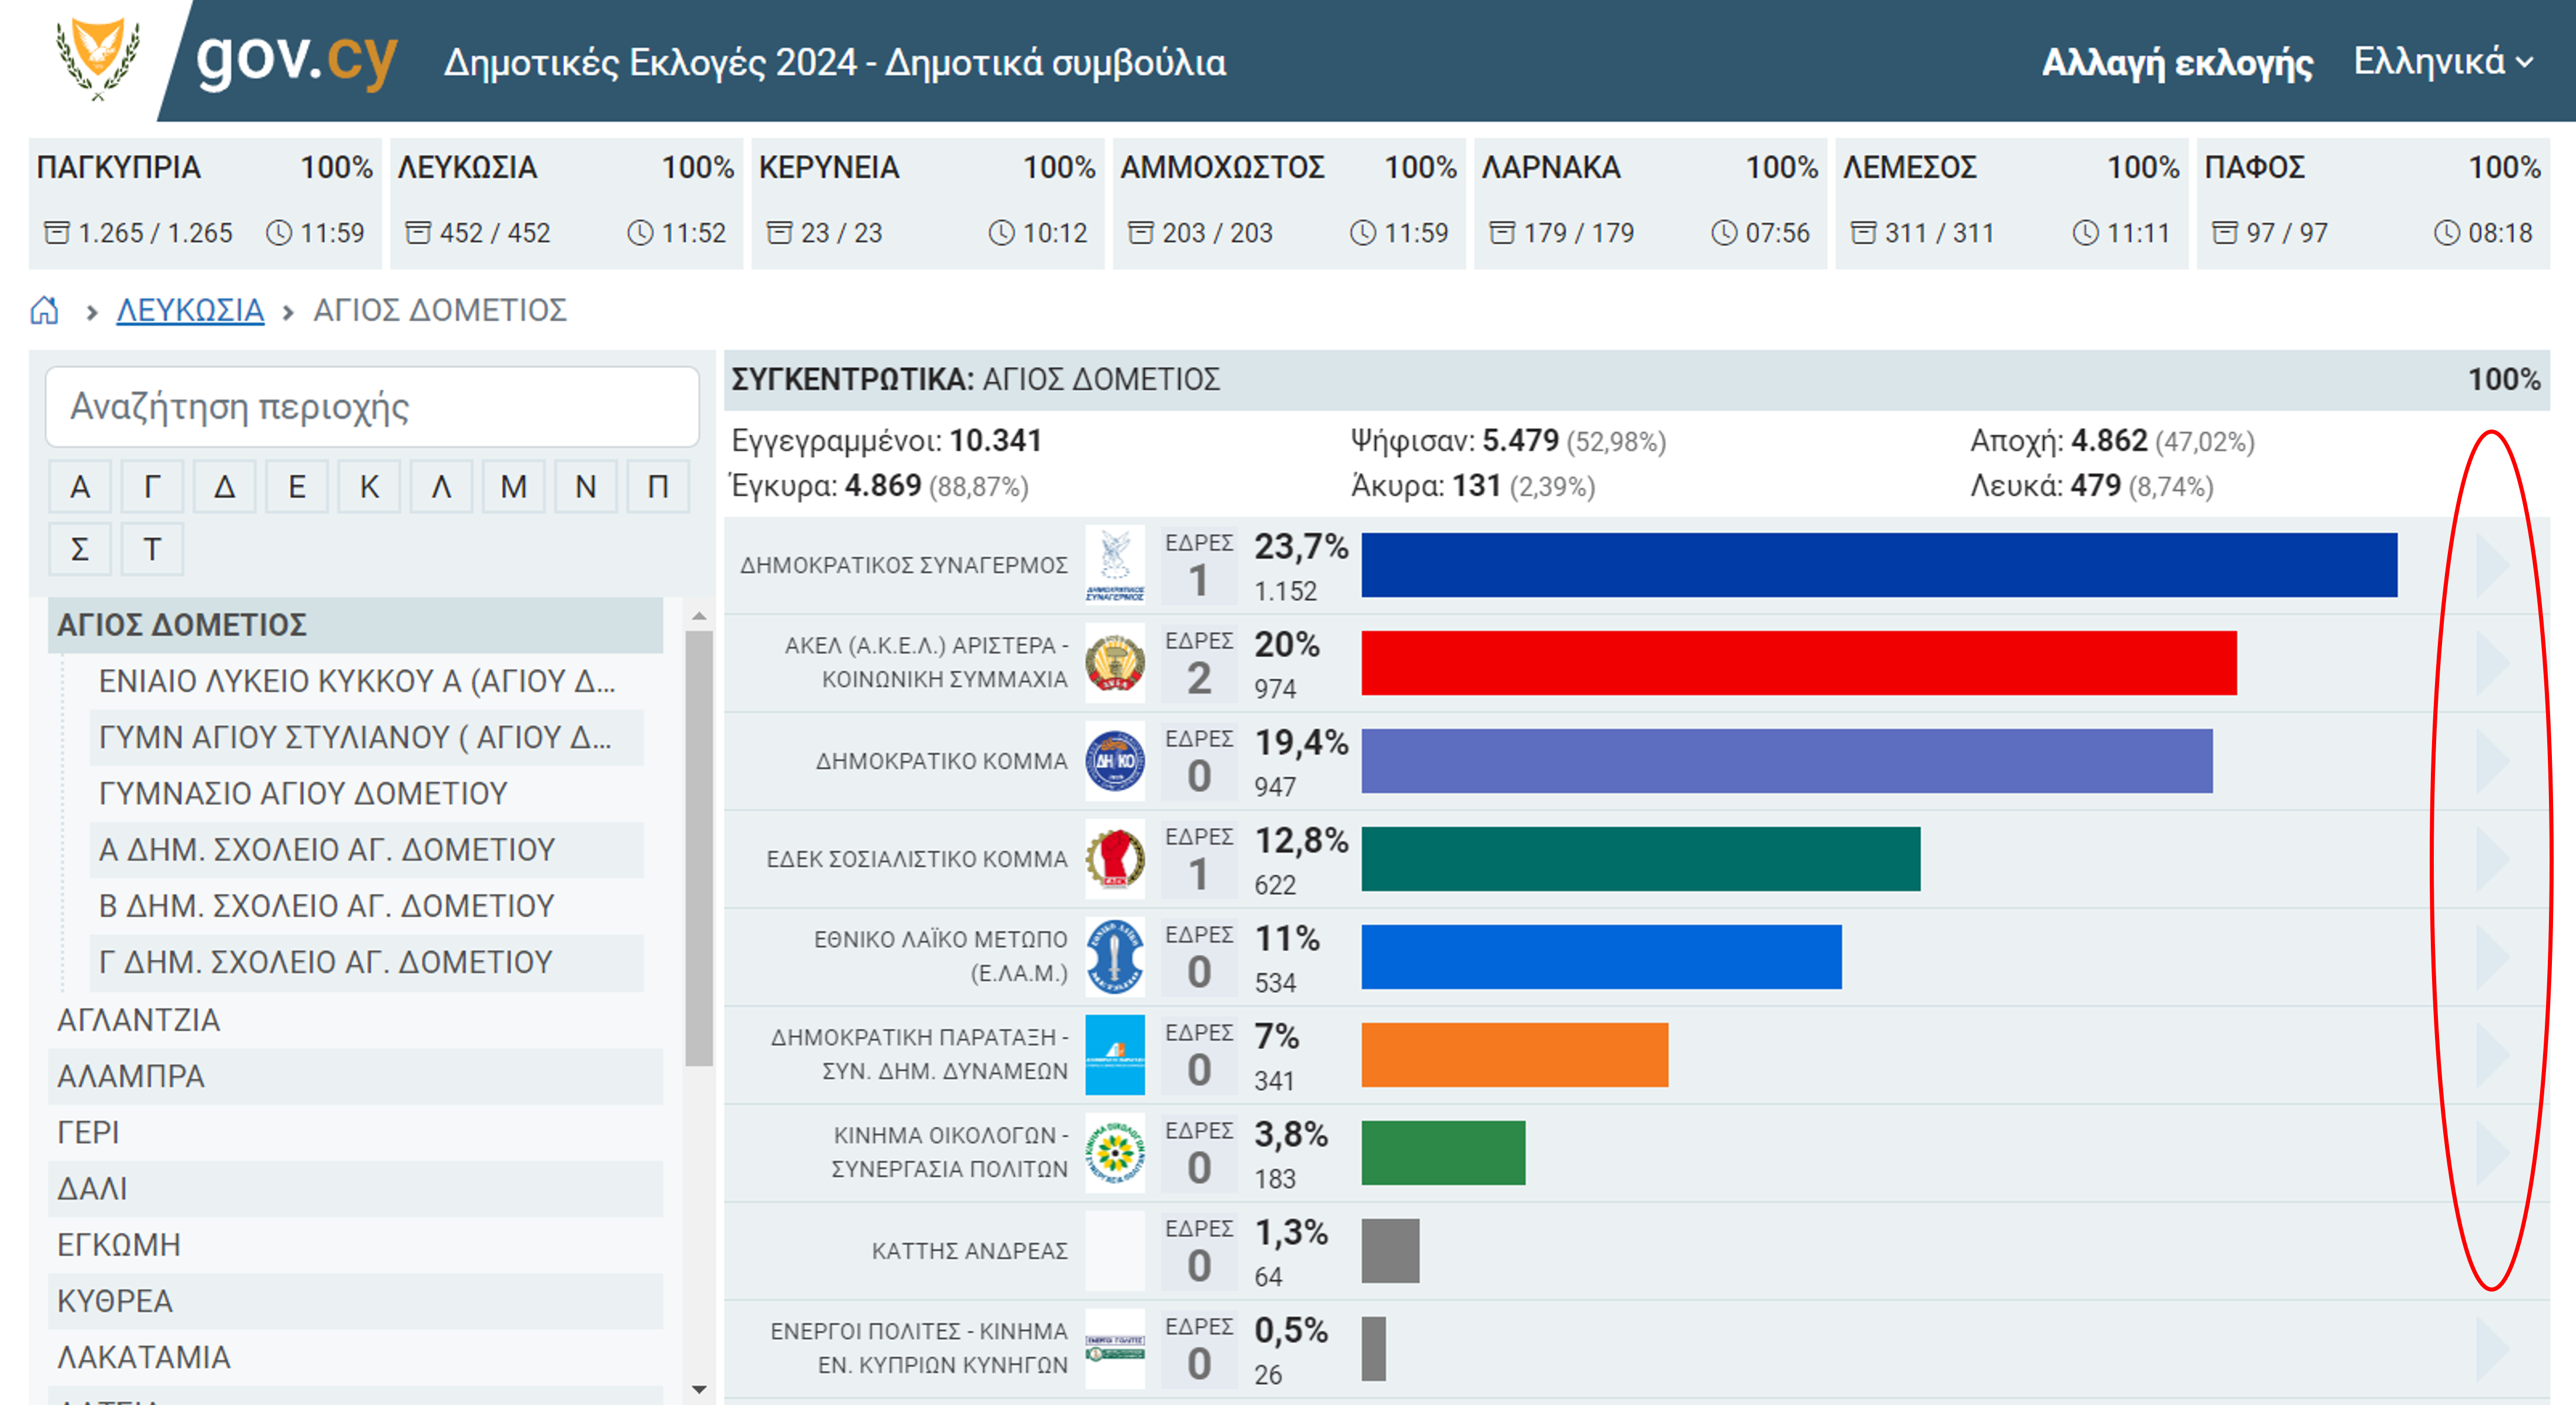The width and height of the screenshot is (2576, 1405).
Task: Filter areas by letter Π
Action: [x=658, y=487]
